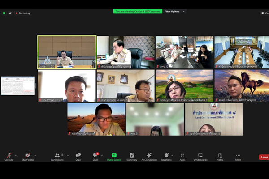This screenshot has width=269, height=179.
Task: Open the Q&A panel
Action: point(78,155)
